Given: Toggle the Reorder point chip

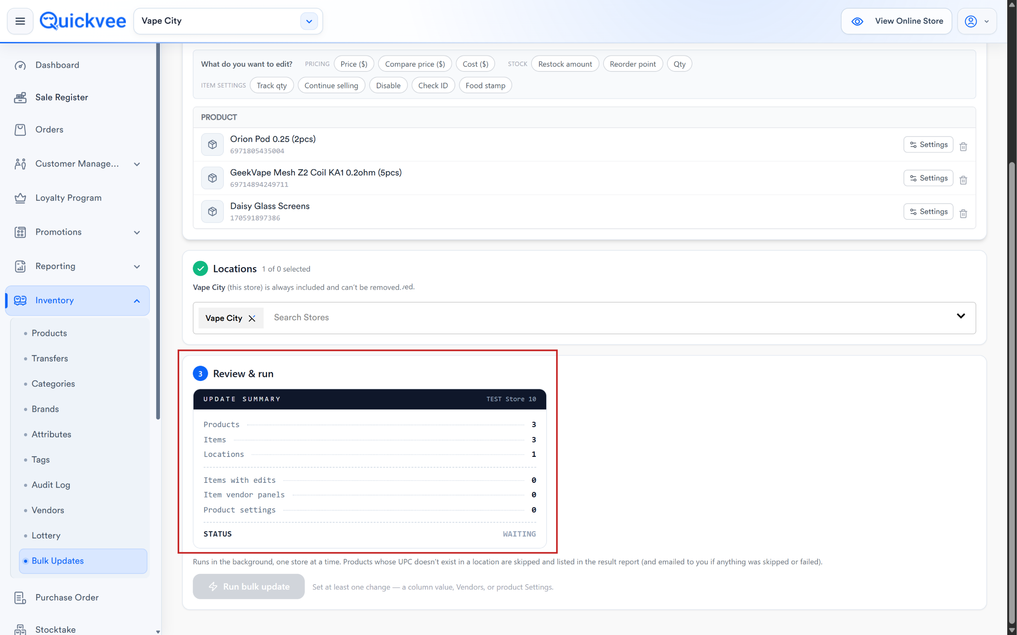Looking at the screenshot, I should tap(633, 64).
